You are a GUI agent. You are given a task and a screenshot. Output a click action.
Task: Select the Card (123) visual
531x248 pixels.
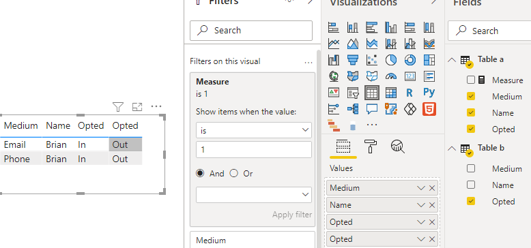pyautogui.click(x=410, y=76)
